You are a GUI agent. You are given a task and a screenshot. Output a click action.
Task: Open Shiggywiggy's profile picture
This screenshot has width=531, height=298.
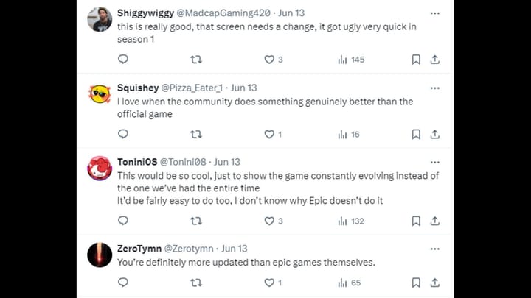100,19
